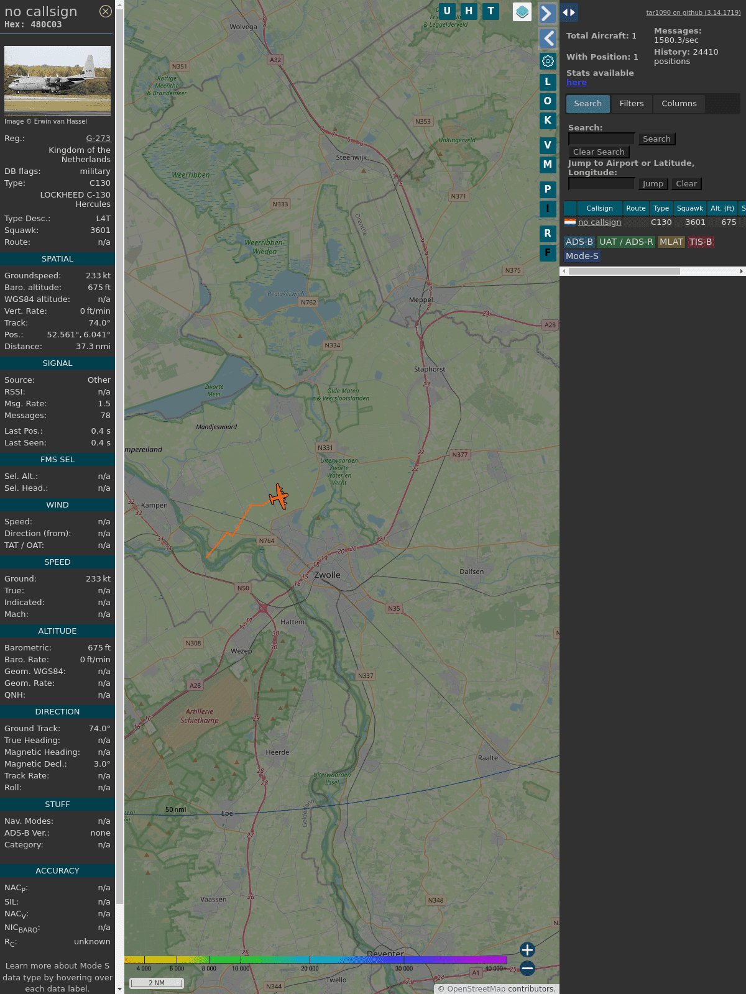Switch to the Search tab

(x=588, y=104)
